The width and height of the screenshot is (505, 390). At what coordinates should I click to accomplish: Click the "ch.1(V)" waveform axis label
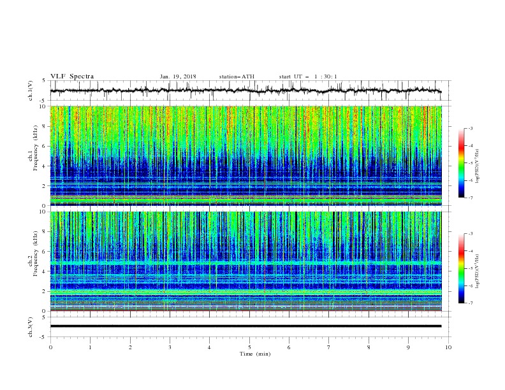click(x=31, y=90)
